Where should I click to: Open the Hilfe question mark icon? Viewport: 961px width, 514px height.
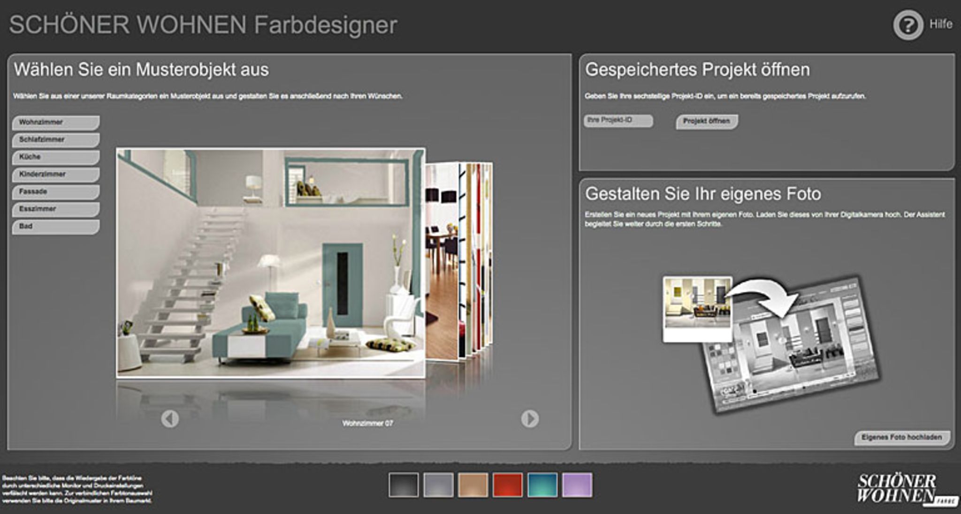(x=908, y=25)
